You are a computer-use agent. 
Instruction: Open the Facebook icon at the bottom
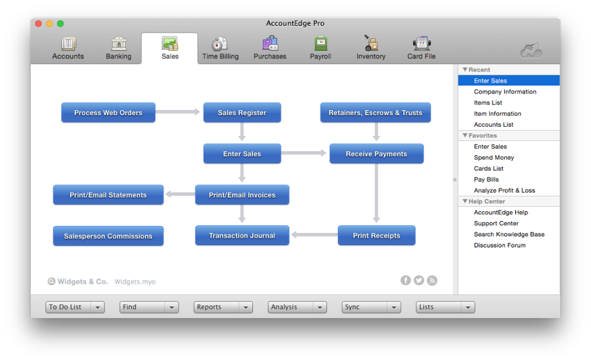click(x=406, y=280)
